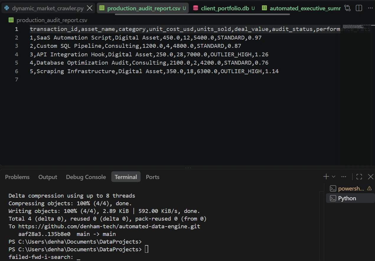Select the Terminal panel tab

click(x=126, y=177)
